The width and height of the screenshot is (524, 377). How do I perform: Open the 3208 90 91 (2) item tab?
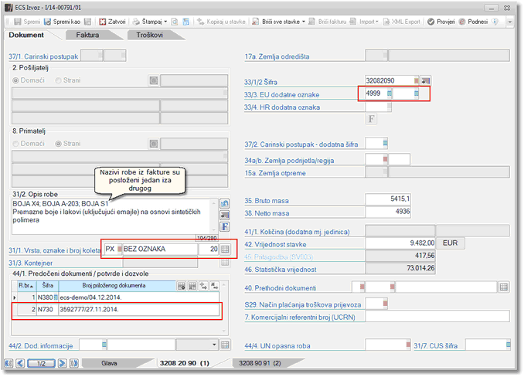point(260,363)
